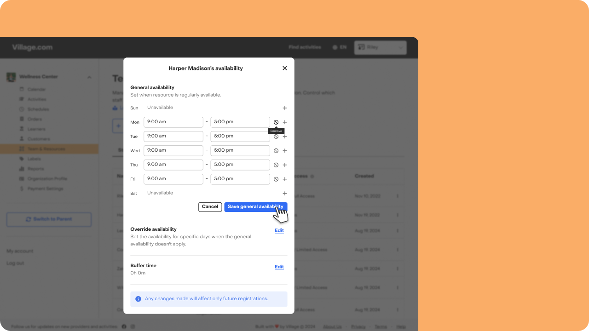Viewport: 589px width, 331px height.
Task: Select Team & Resources in the sidebar
Action: [49, 149]
